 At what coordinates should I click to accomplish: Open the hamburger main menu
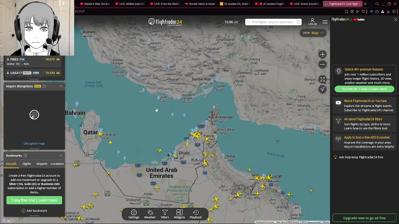coord(325,22)
